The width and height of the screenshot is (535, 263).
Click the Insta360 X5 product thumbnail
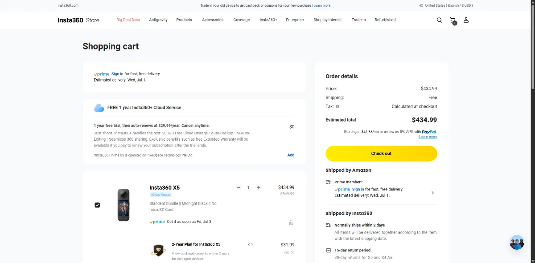tap(123, 205)
